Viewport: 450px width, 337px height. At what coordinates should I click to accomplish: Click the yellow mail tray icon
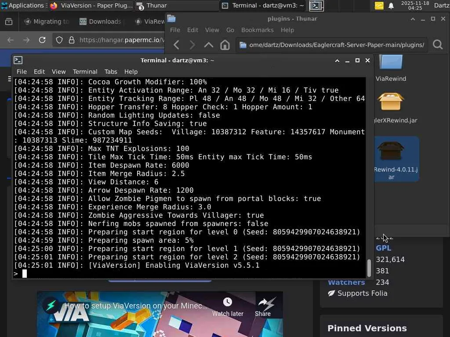click(x=379, y=5)
